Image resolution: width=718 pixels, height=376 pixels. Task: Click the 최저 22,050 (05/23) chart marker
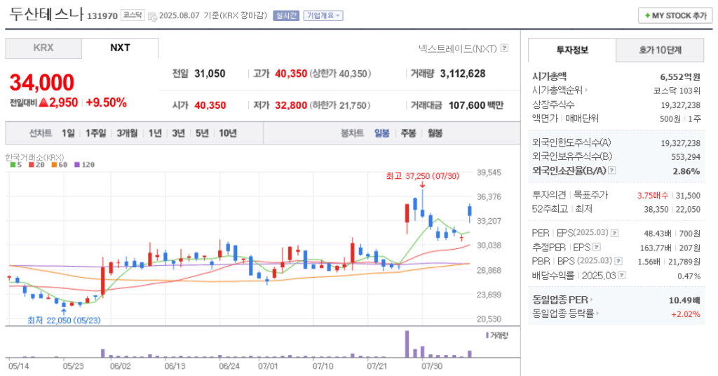coord(64,320)
